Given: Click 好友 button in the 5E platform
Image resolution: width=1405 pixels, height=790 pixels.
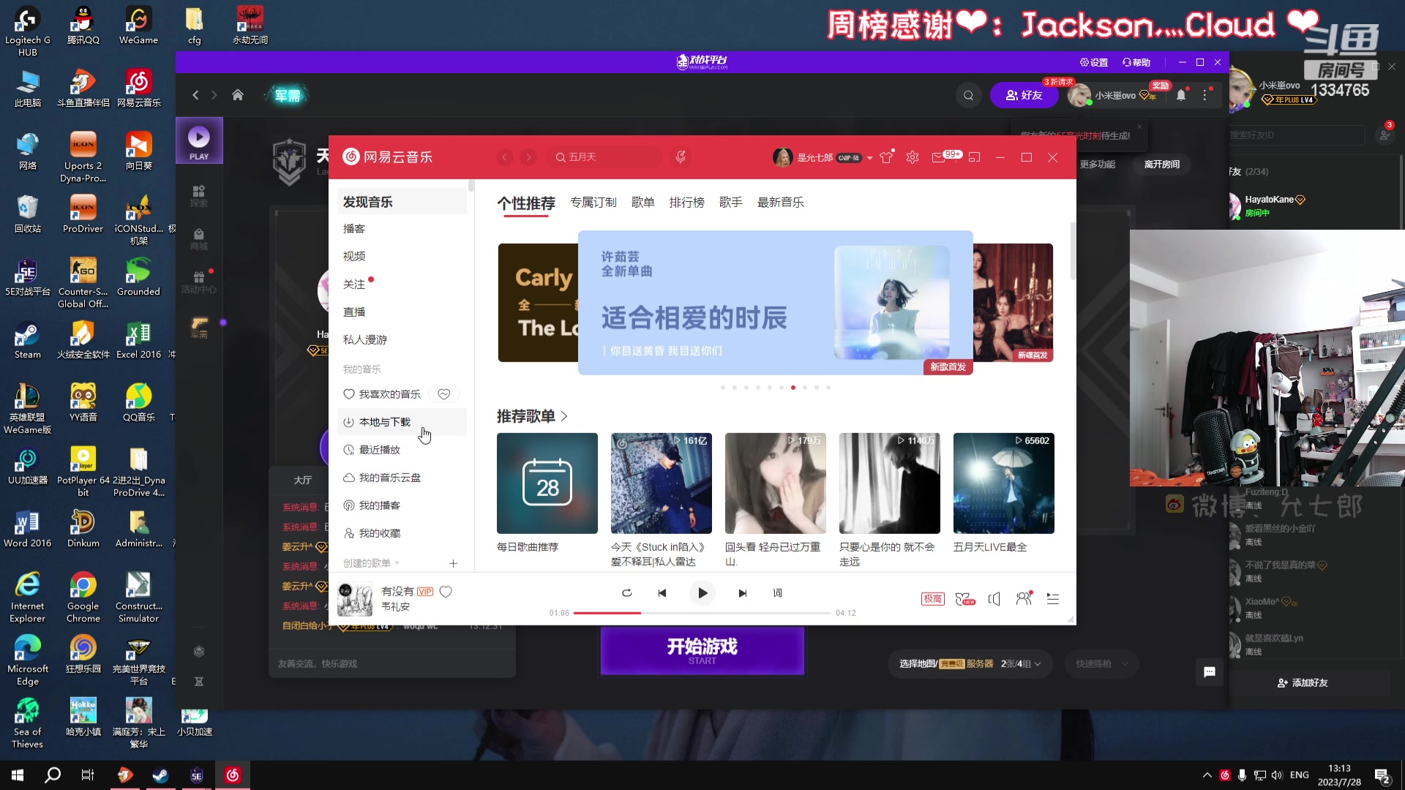Looking at the screenshot, I should (1024, 95).
